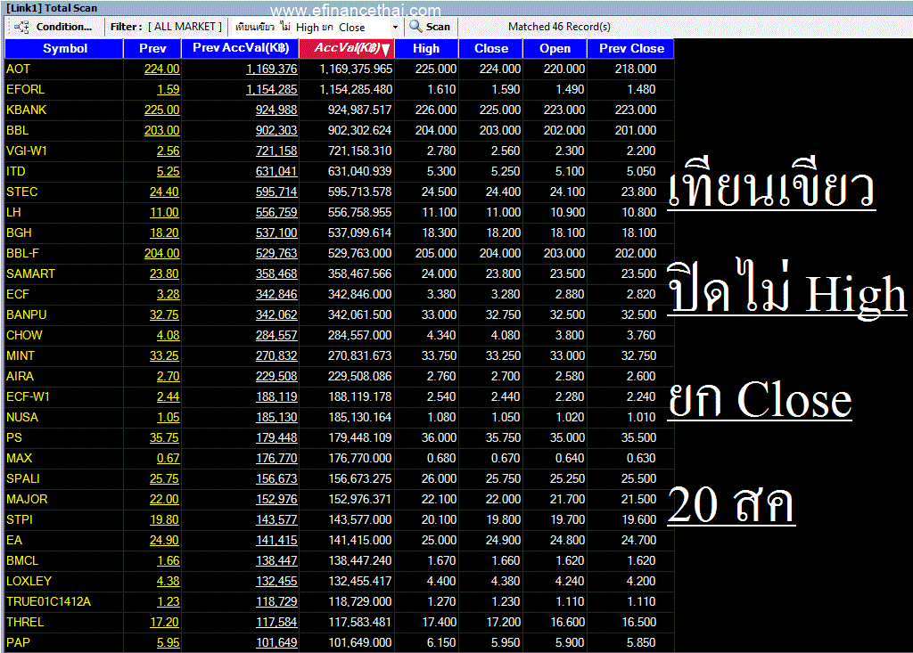The width and height of the screenshot is (913, 653).
Task: Select the MAX symbol
Action: coord(20,458)
